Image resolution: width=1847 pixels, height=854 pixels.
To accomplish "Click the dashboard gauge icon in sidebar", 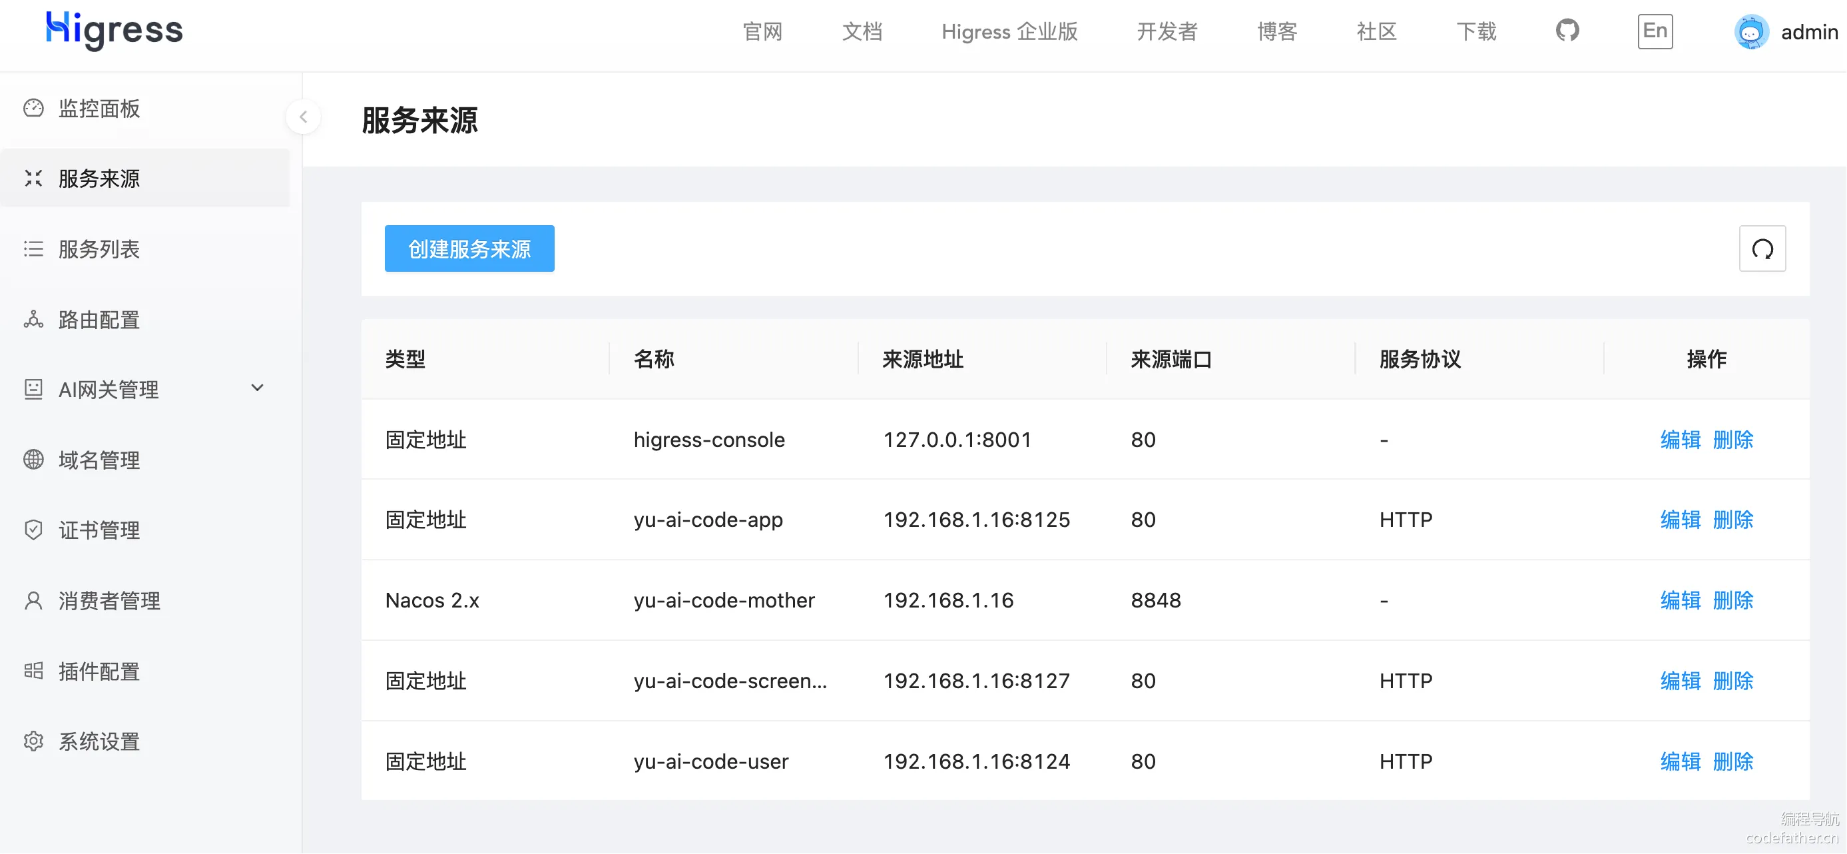I will coord(34,109).
